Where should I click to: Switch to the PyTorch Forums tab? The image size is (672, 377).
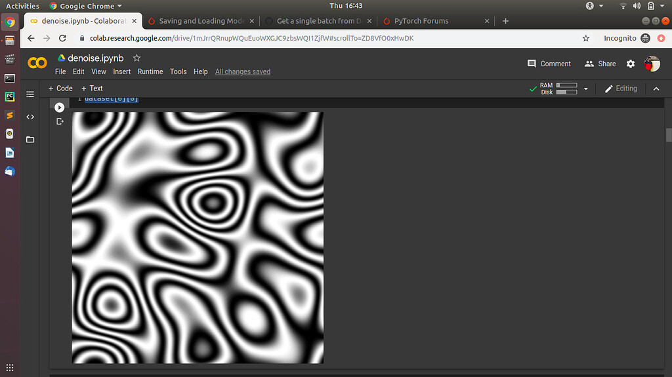[x=421, y=21]
